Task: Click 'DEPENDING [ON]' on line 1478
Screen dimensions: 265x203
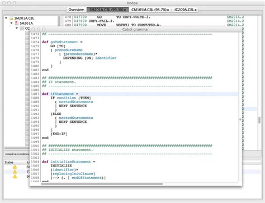Action: click(x=78, y=58)
